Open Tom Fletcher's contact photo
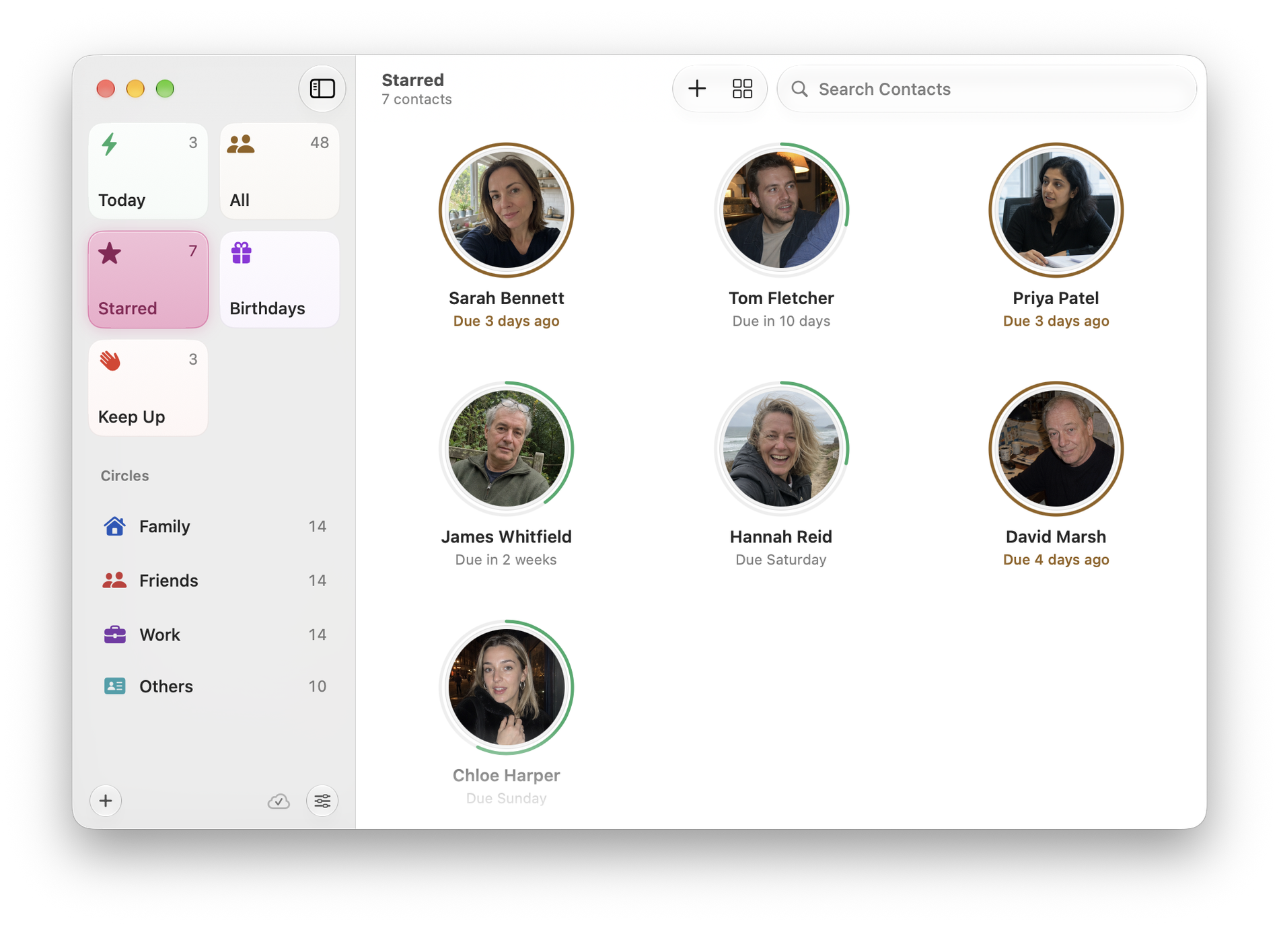The height and width of the screenshot is (942, 1279). point(781,210)
